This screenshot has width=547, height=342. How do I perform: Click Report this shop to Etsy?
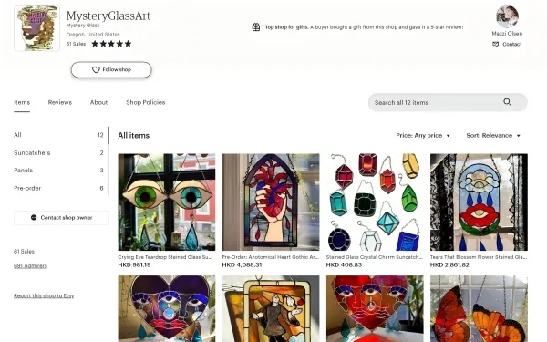click(x=44, y=295)
